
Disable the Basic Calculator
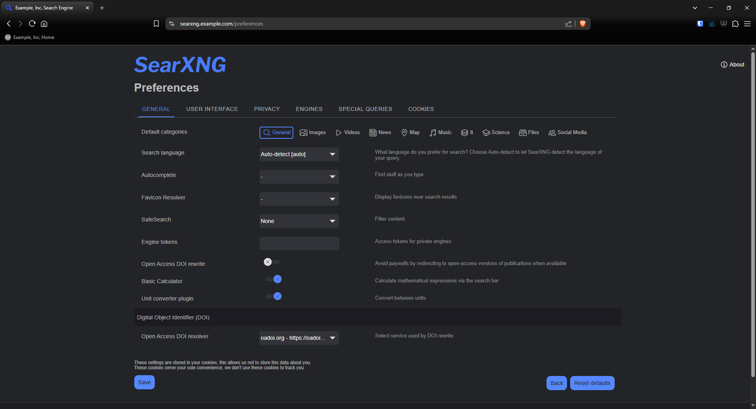coord(274,279)
